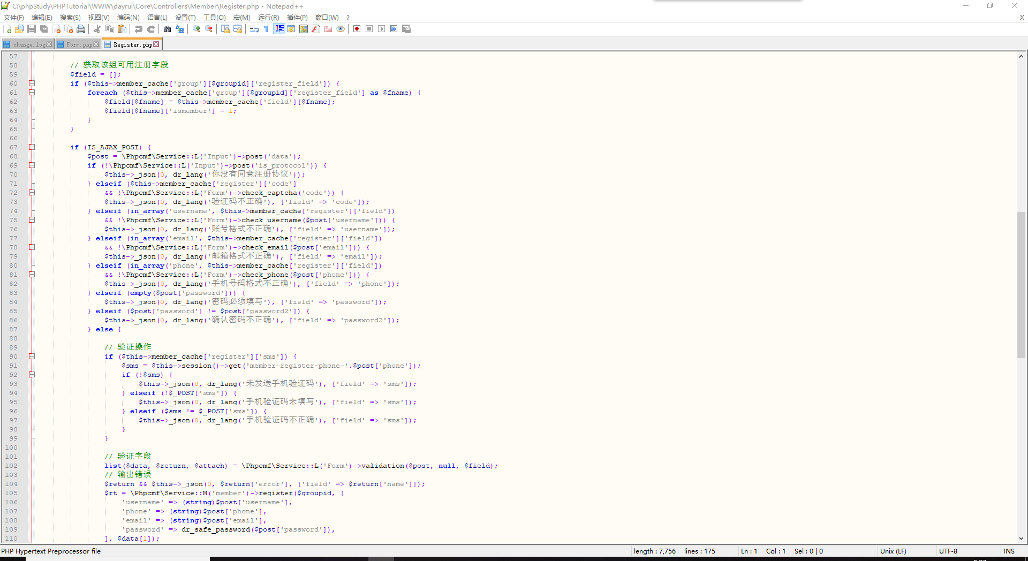Click the Cut scissors icon
This screenshot has height=561, width=1028.
click(x=97, y=29)
